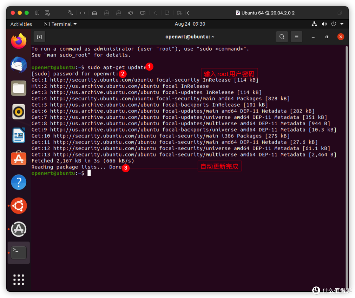The image size is (355, 298).
Task: Click the first user device icon
Action: [x=106, y=13]
